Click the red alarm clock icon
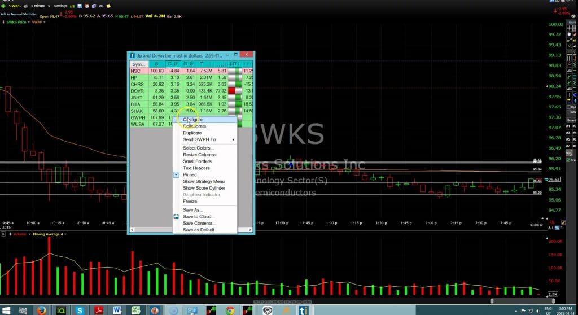The width and height of the screenshot is (578, 315). pyautogui.click(x=87, y=6)
